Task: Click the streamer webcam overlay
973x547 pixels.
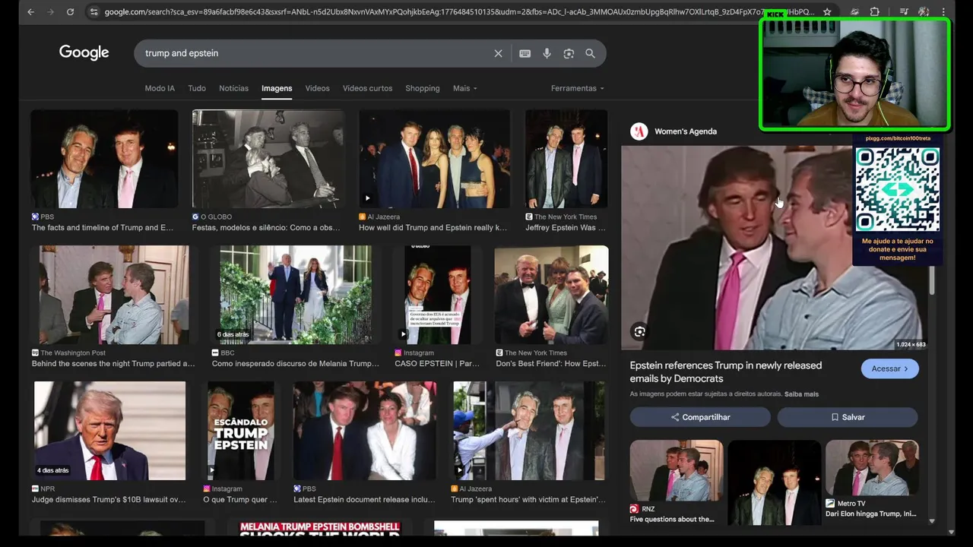Action: 855,74
